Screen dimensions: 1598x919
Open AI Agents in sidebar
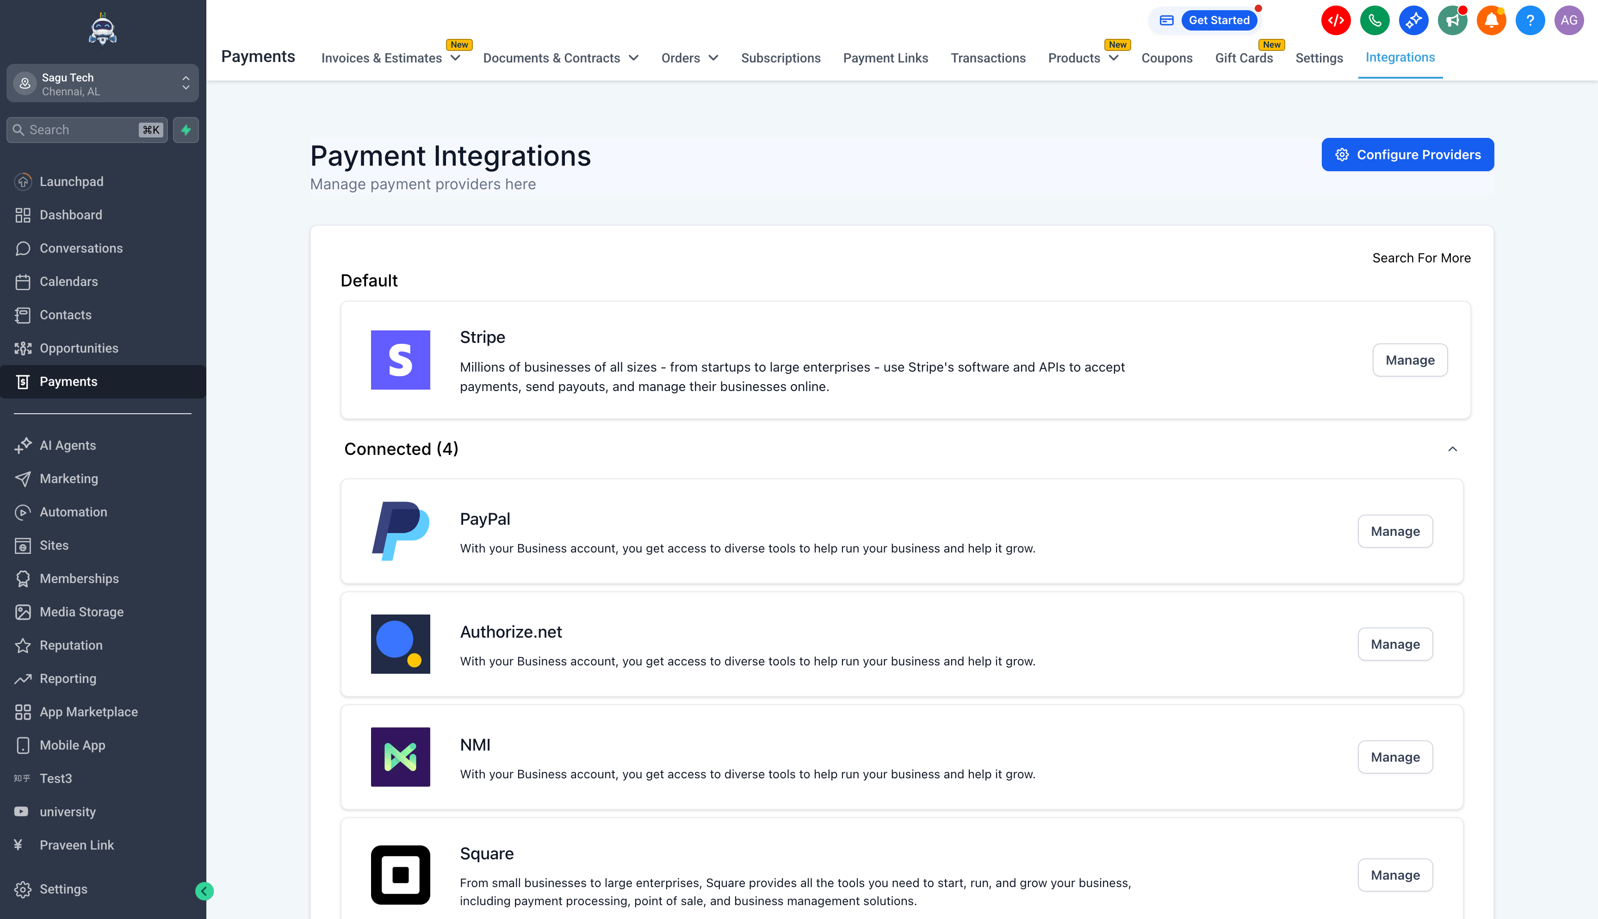click(x=68, y=445)
